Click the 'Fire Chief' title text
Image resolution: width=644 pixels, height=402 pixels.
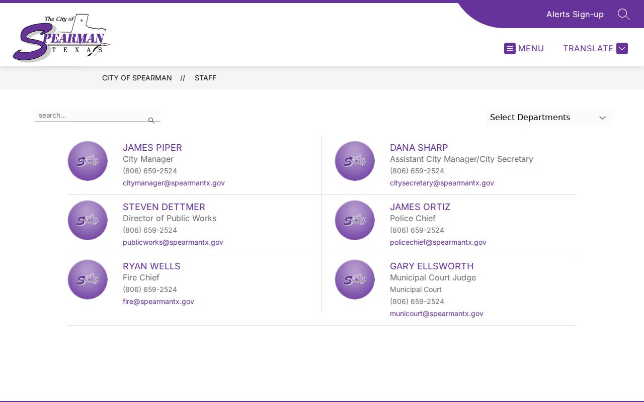141,278
